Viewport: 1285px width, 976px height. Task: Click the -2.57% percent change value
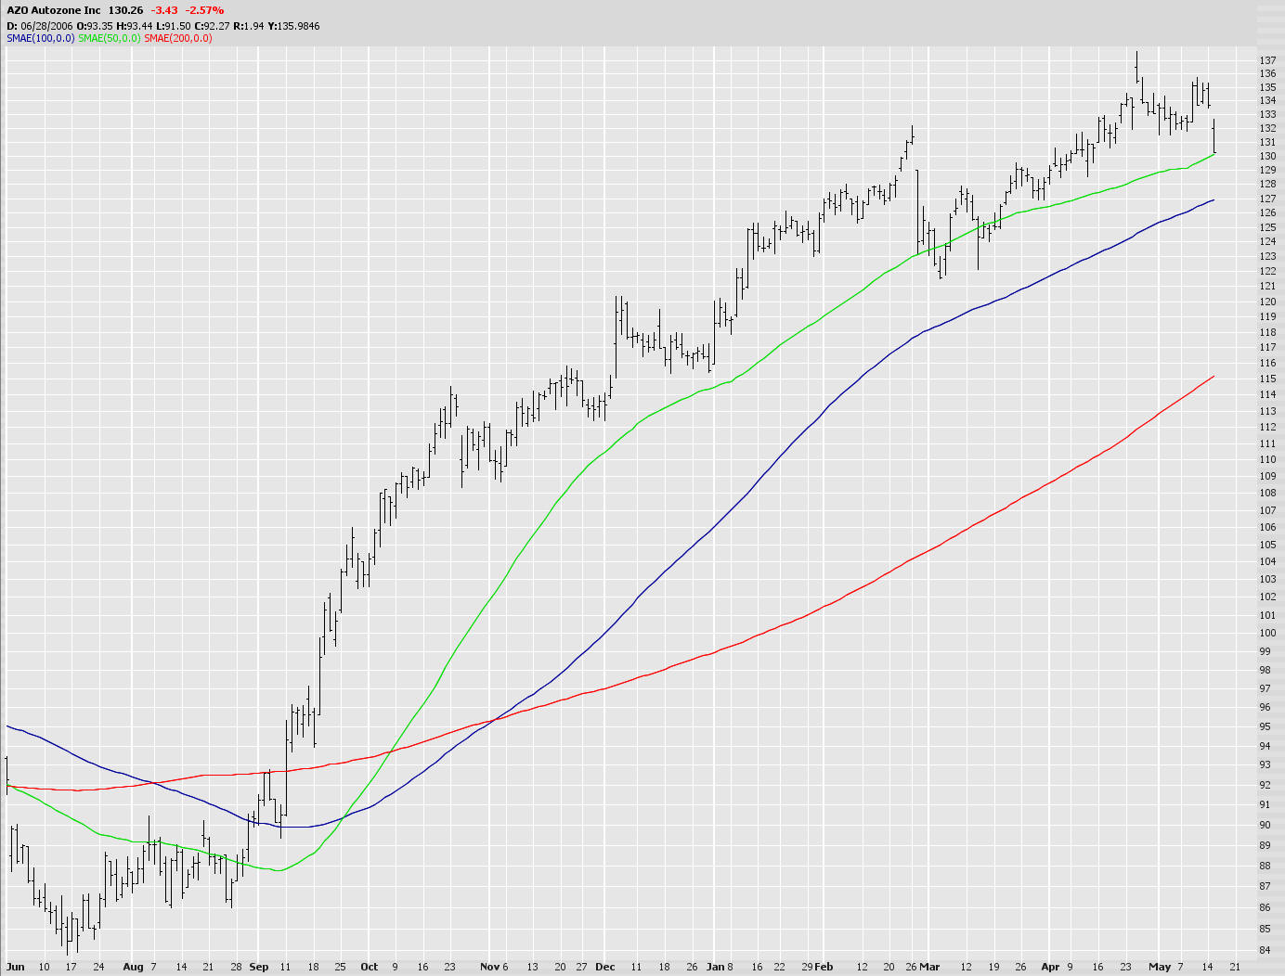point(204,10)
